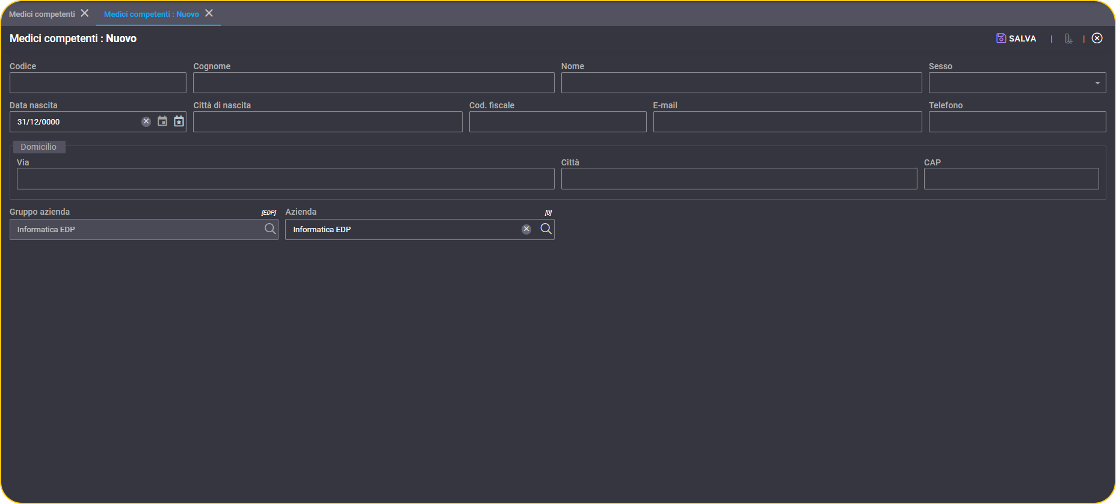Screen dimensions: 1116x504
Task: Click the Nome input field
Action: point(741,83)
